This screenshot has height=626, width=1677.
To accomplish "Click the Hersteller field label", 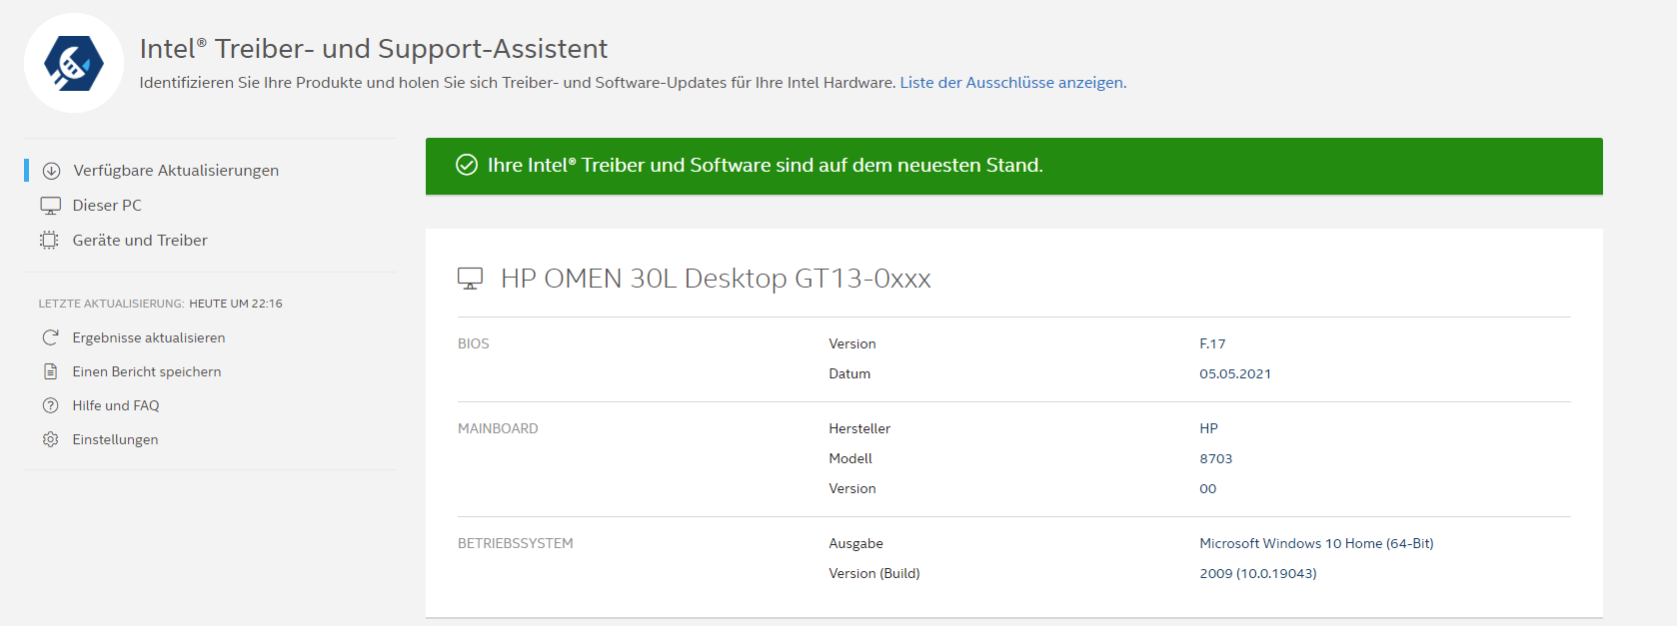I will pyautogui.click(x=859, y=428).
